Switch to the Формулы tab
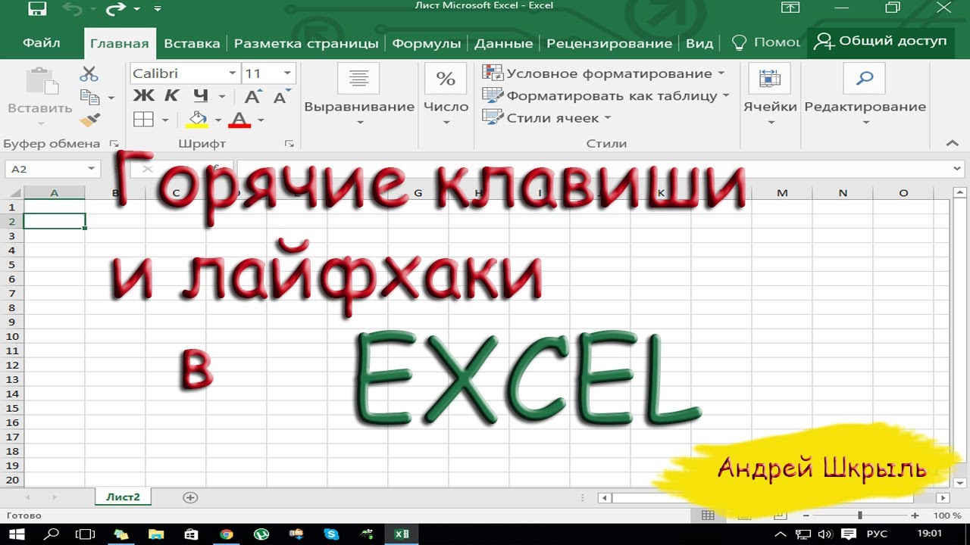Image resolution: width=970 pixels, height=545 pixels. (426, 43)
